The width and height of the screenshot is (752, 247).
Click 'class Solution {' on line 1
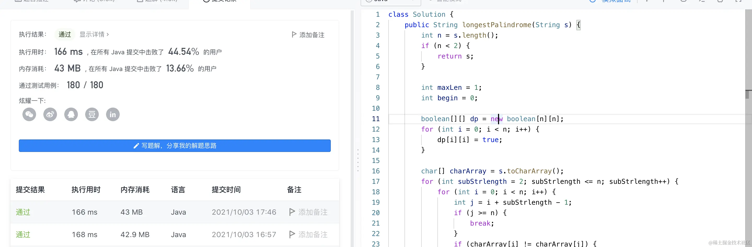(x=421, y=14)
